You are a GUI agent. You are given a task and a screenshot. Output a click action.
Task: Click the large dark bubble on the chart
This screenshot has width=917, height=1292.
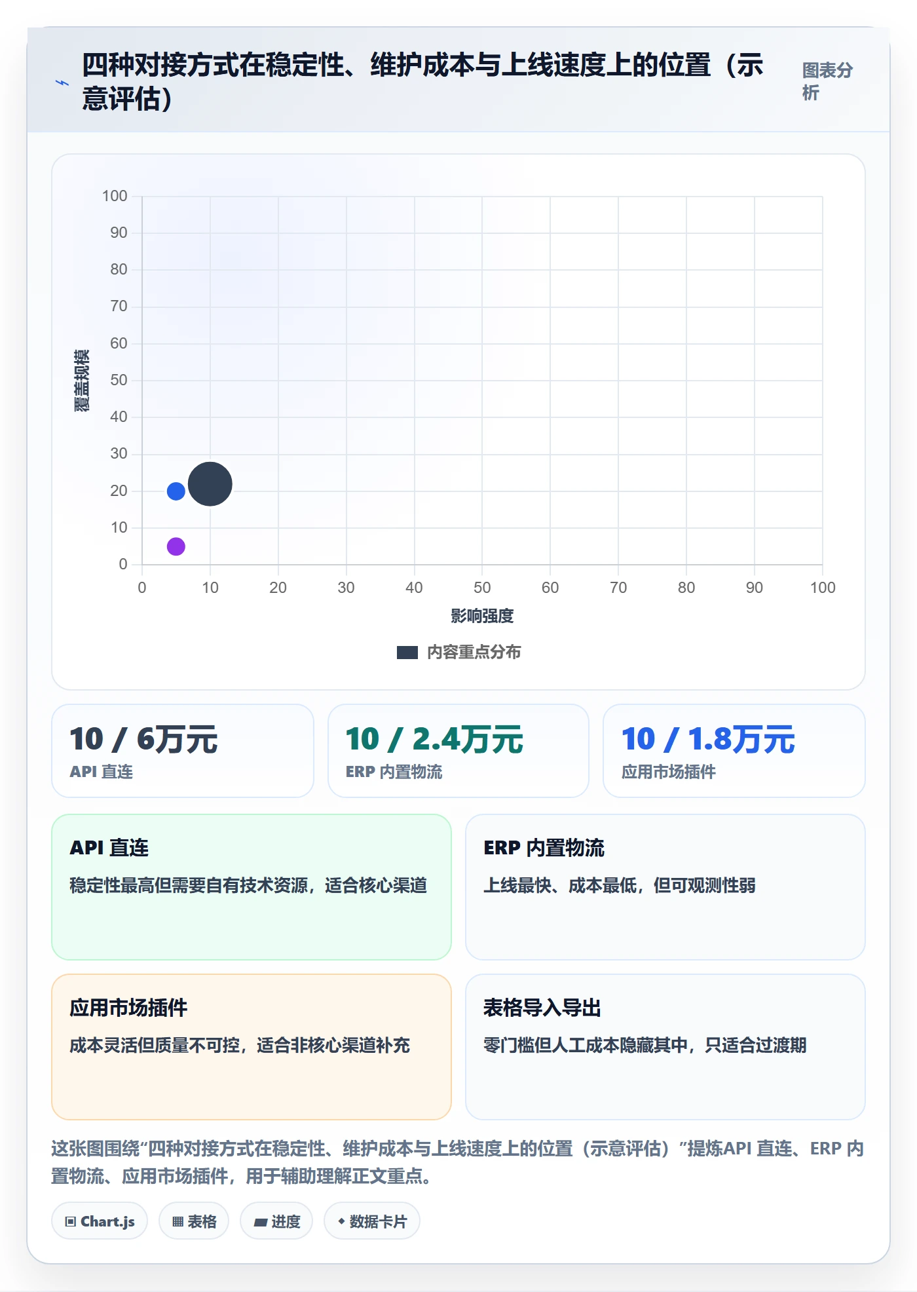210,484
